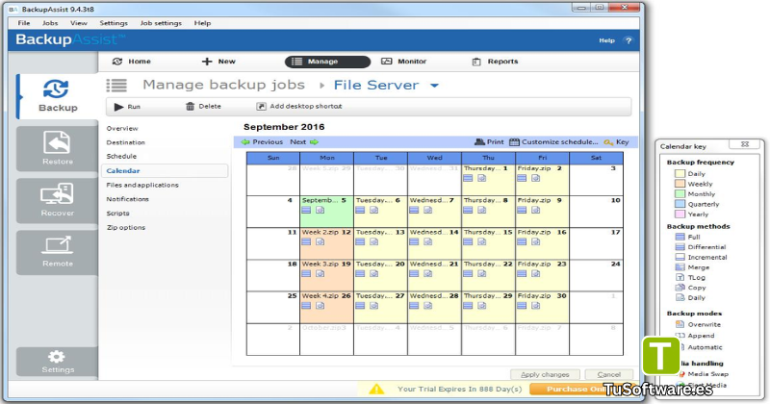Image resolution: width=770 pixels, height=404 pixels.
Task: Switch to the Monitor tab
Action: pos(403,62)
